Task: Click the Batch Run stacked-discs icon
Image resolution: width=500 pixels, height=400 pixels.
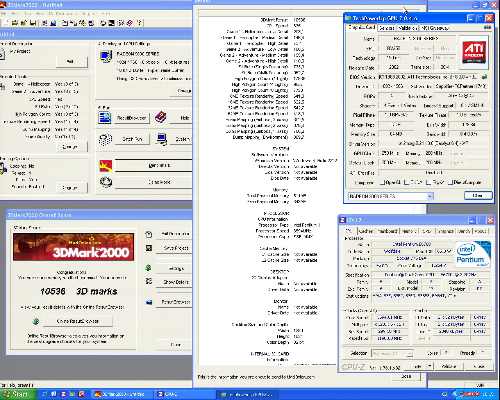Action: pos(105,139)
